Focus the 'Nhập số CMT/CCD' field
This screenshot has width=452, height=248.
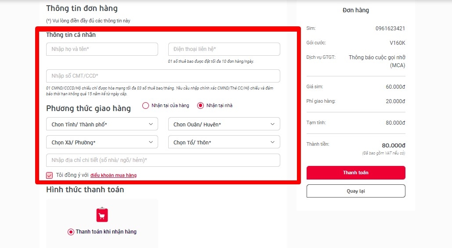[163, 76]
